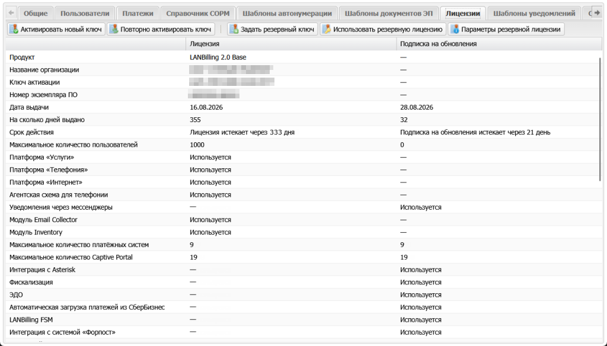Open the Шаблоны документов ЭП tab
This screenshot has width=607, height=346.
pyautogui.click(x=389, y=13)
